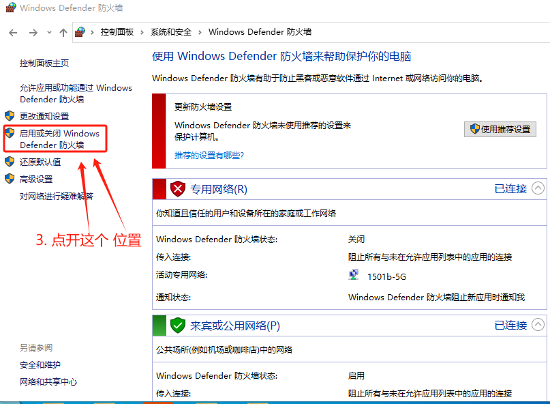The height and width of the screenshot is (404, 550).
Task: Click the red shield icon beside 专用网络
Action: tap(178, 189)
